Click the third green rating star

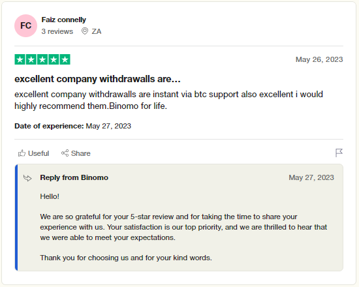tap(42, 59)
